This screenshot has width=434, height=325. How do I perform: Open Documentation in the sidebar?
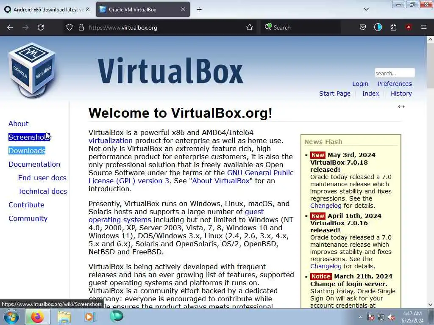34,164
